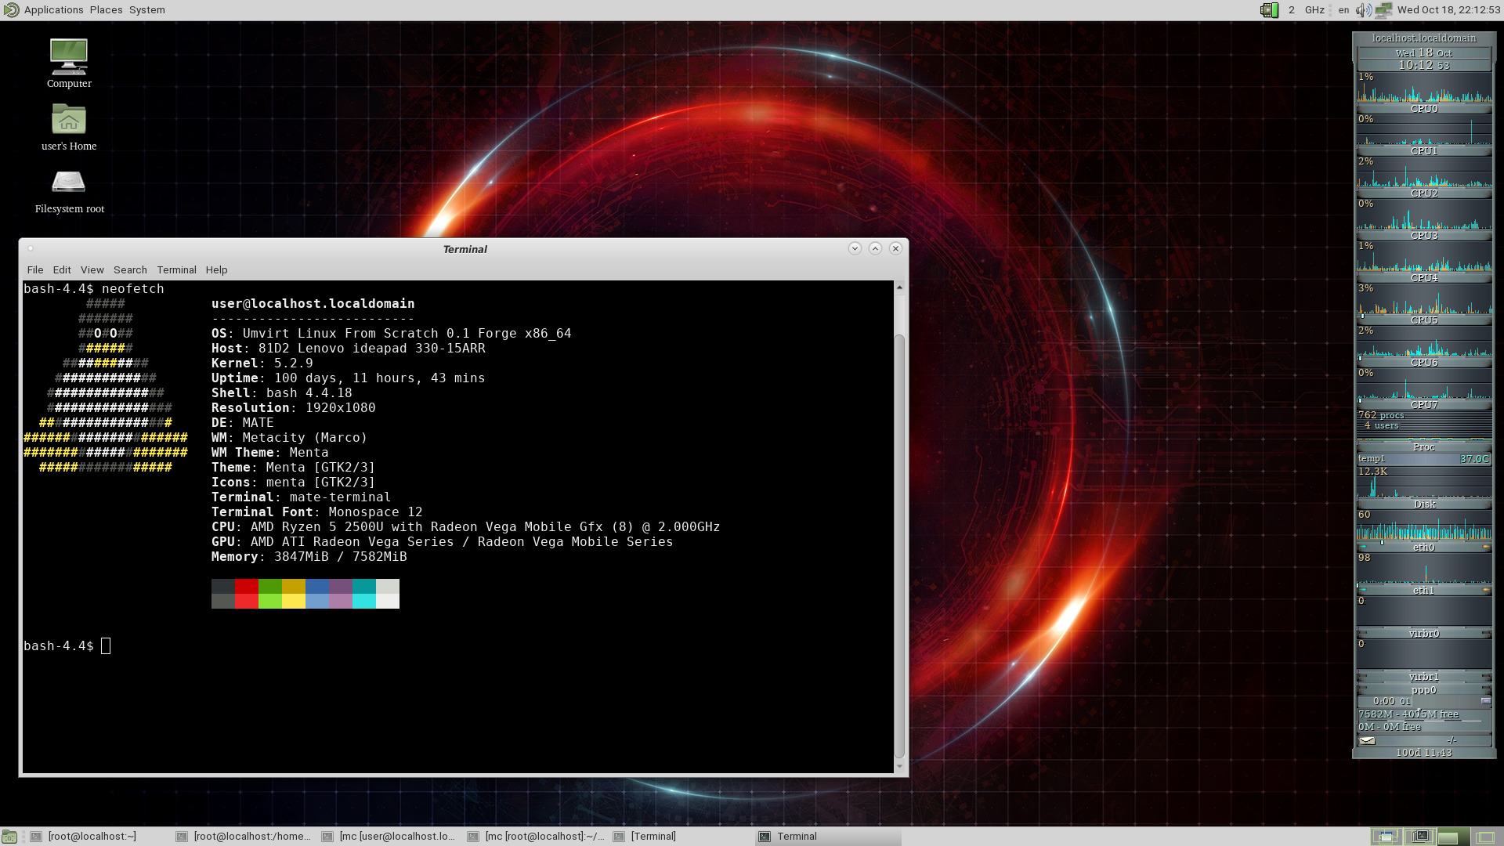Click the show desktop button icon

pos(9,837)
